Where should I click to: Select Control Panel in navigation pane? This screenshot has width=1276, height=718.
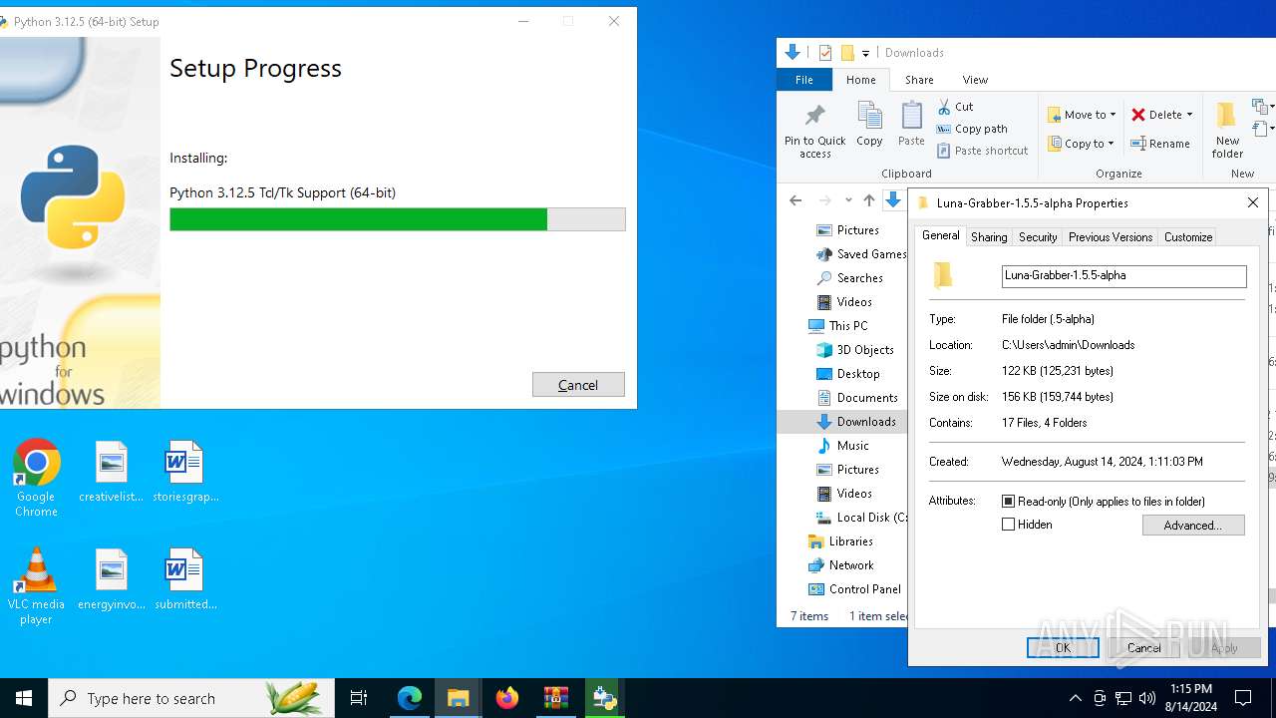pos(854,589)
